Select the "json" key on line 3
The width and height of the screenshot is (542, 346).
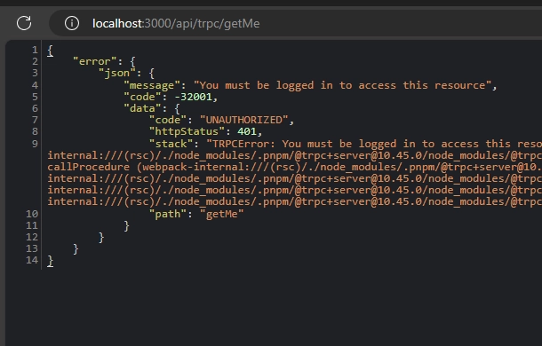[116, 74]
